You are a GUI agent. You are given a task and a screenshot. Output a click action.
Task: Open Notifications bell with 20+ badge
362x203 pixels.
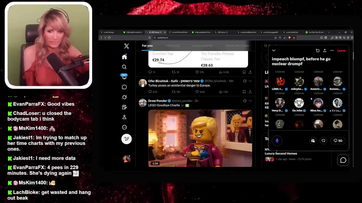pyautogui.click(x=124, y=77)
